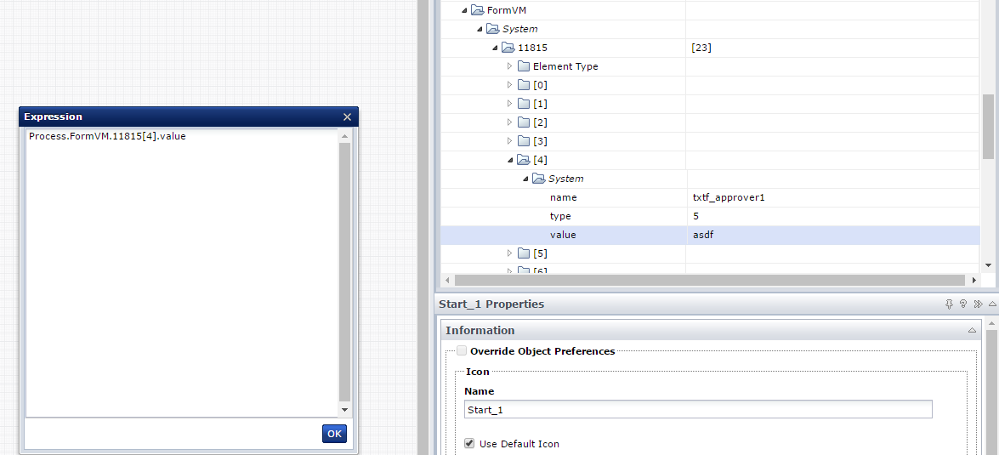Click OK in the Expression dialog
Image resolution: width=999 pixels, height=455 pixels.
(334, 434)
